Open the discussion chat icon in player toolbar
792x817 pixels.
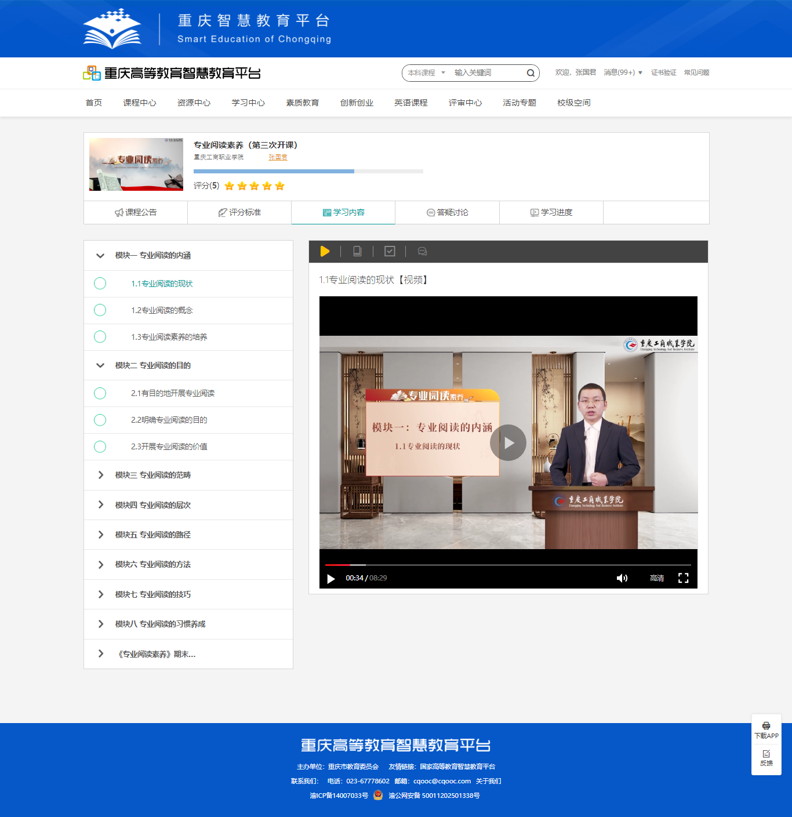tap(422, 251)
